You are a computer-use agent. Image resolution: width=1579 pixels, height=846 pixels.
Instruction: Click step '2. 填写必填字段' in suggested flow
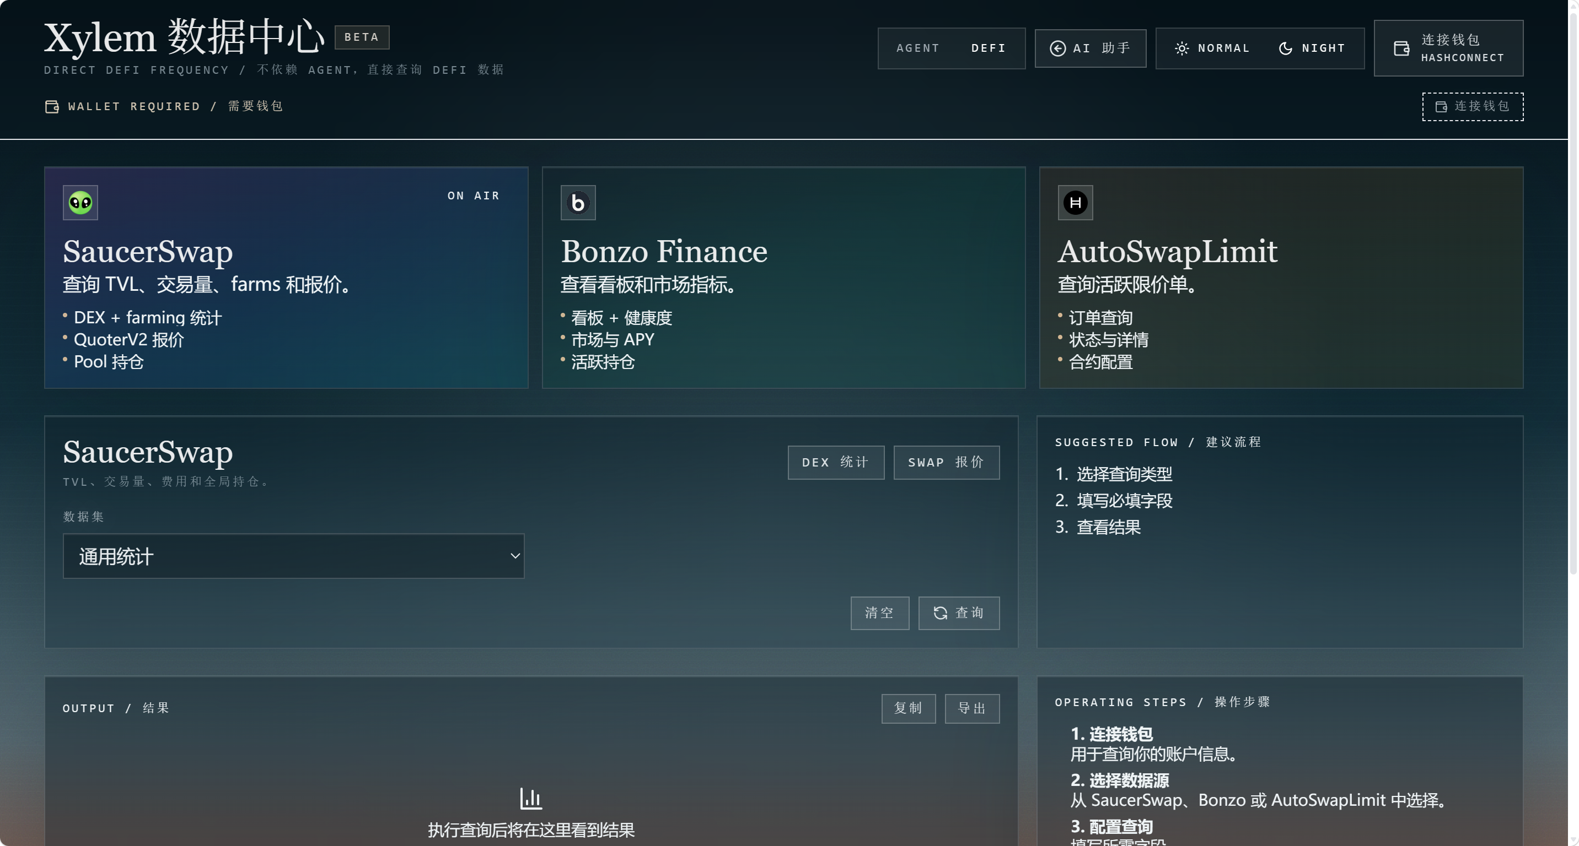pyautogui.click(x=1114, y=501)
